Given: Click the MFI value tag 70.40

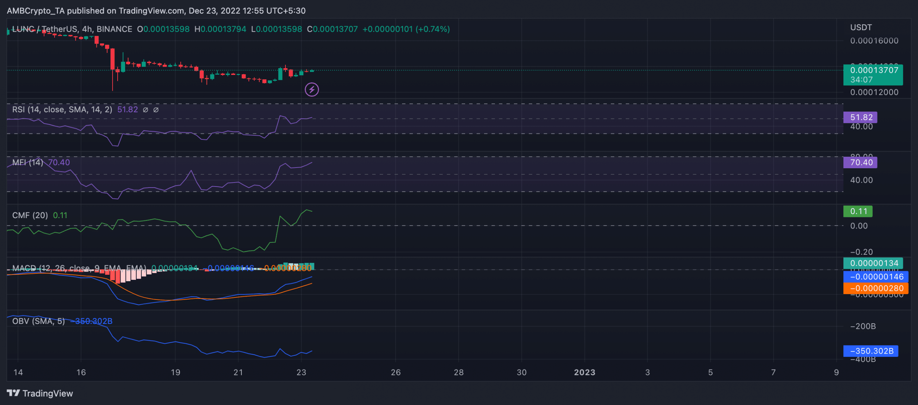Looking at the screenshot, I should pyautogui.click(x=860, y=163).
